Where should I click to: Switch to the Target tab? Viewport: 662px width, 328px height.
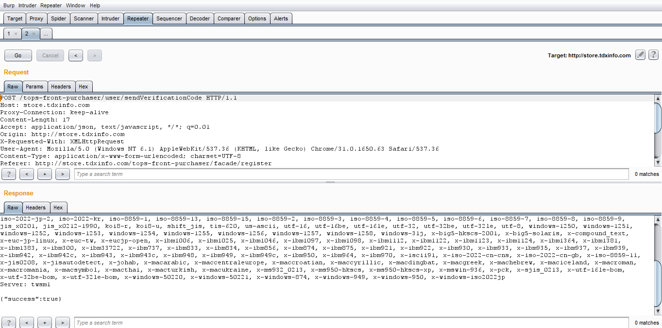pyautogui.click(x=15, y=18)
